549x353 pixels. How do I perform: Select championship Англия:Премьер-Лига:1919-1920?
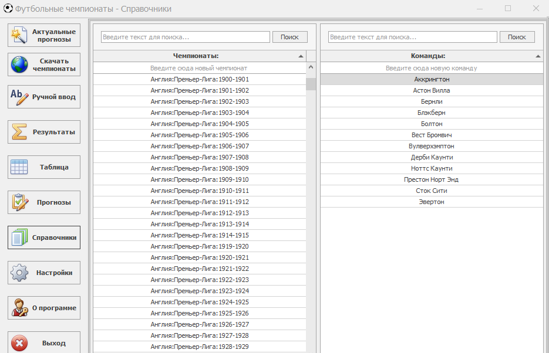point(200,246)
